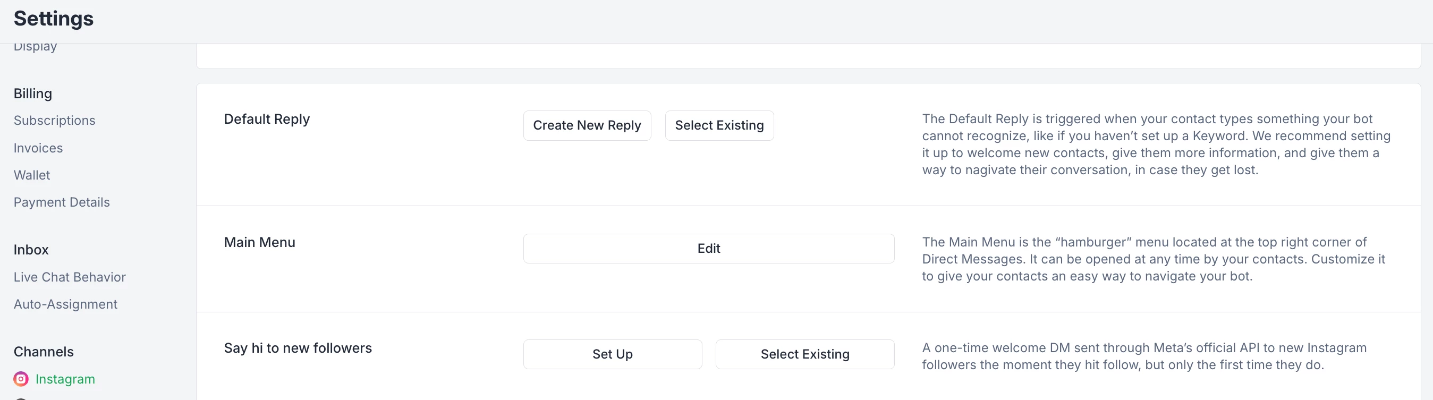Open Subscriptions in the Billing section
Viewport: 1433px width, 400px height.
(x=55, y=121)
